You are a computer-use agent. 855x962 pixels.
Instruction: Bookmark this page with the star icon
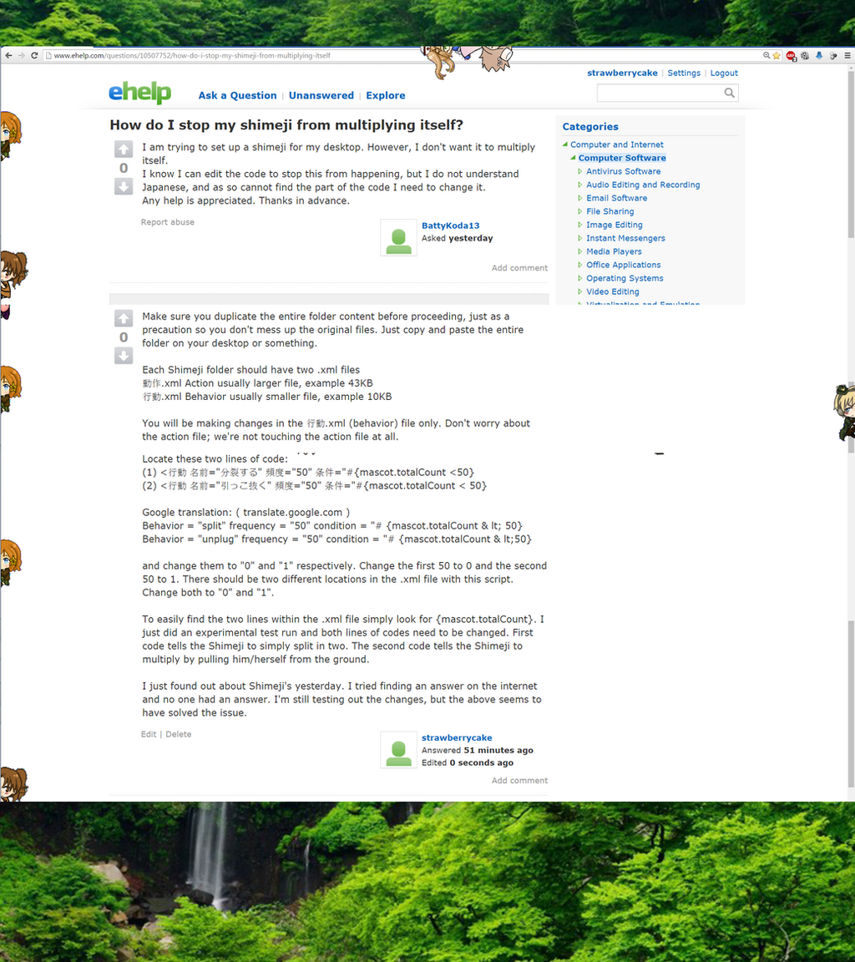tap(777, 55)
